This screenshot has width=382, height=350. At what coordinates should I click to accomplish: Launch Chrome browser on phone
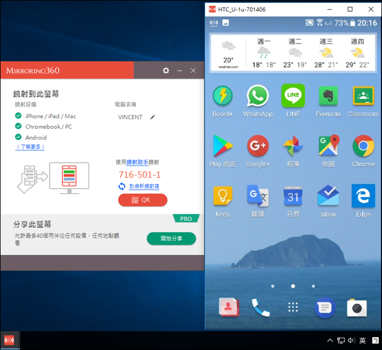pyautogui.click(x=363, y=145)
